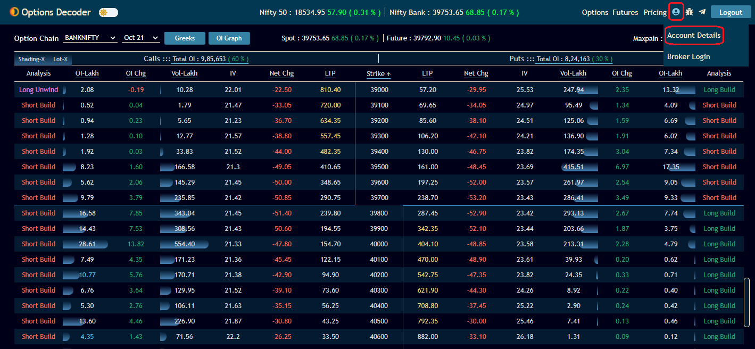Click calls LTP value 33.50
The image size is (755, 349).
[x=330, y=337]
